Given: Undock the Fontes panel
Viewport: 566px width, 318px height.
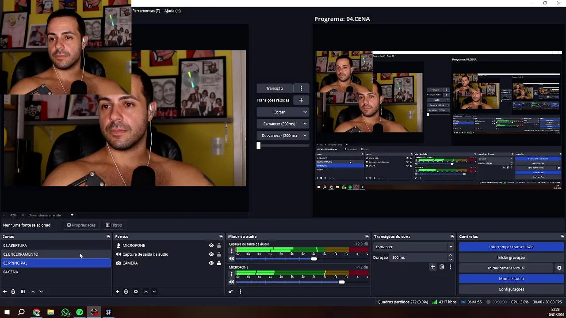Looking at the screenshot, I should pyautogui.click(x=221, y=237).
